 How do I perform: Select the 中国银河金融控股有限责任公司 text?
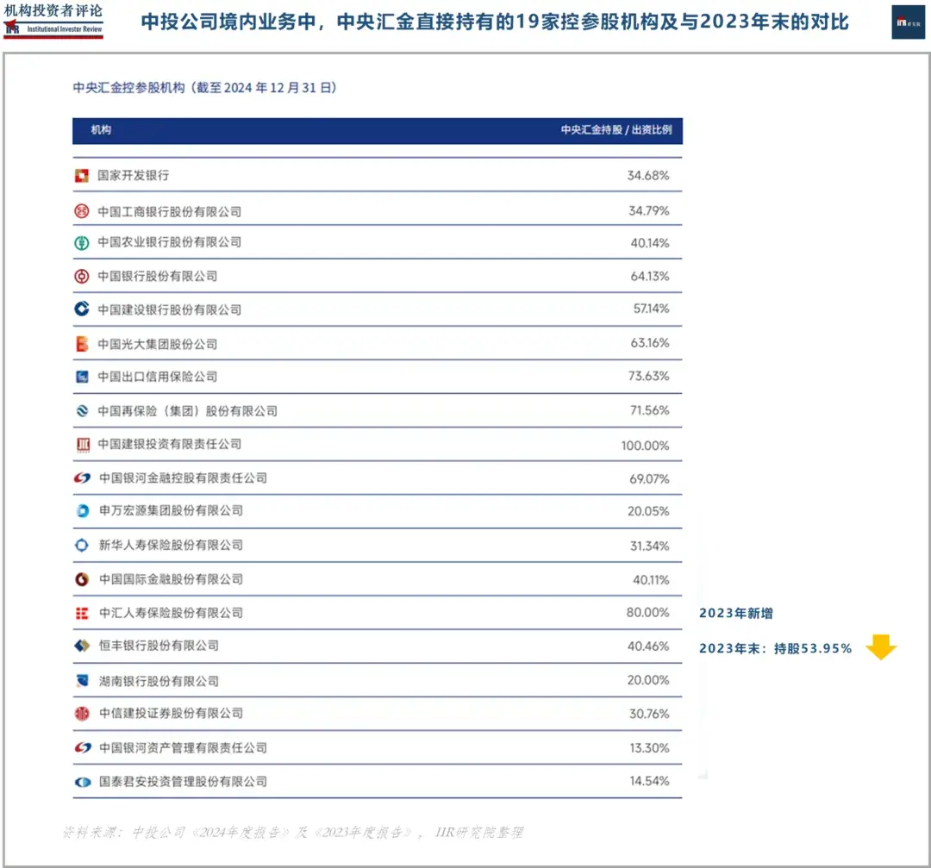coord(183,478)
